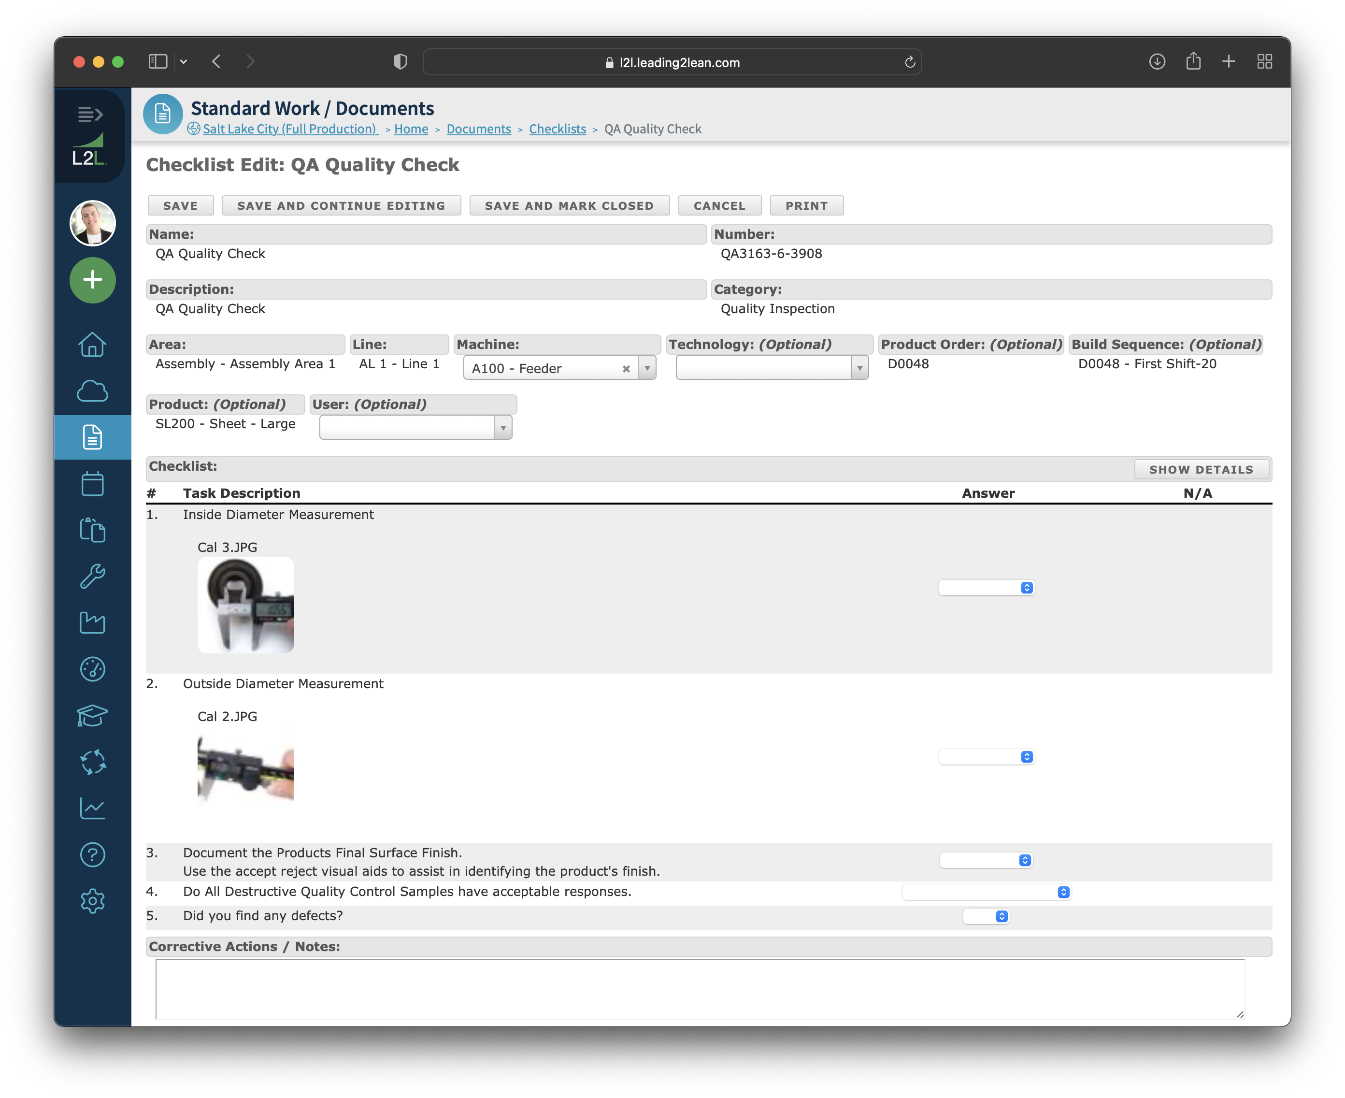Open the factory production icon
Screen dimensions: 1345x1098
point(92,623)
